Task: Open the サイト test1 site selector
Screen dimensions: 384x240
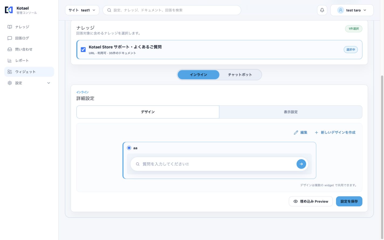Action: [x=82, y=10]
